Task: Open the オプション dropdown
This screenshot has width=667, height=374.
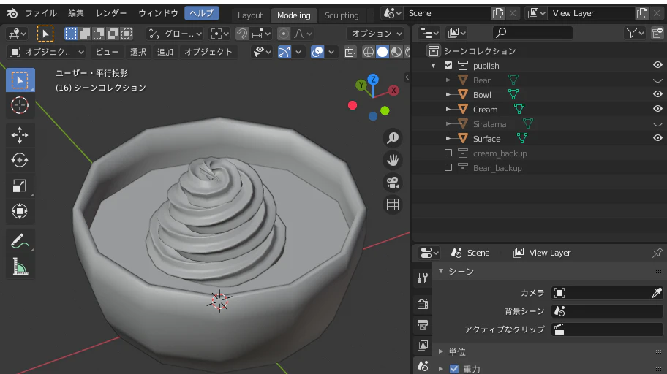Action: (x=375, y=34)
